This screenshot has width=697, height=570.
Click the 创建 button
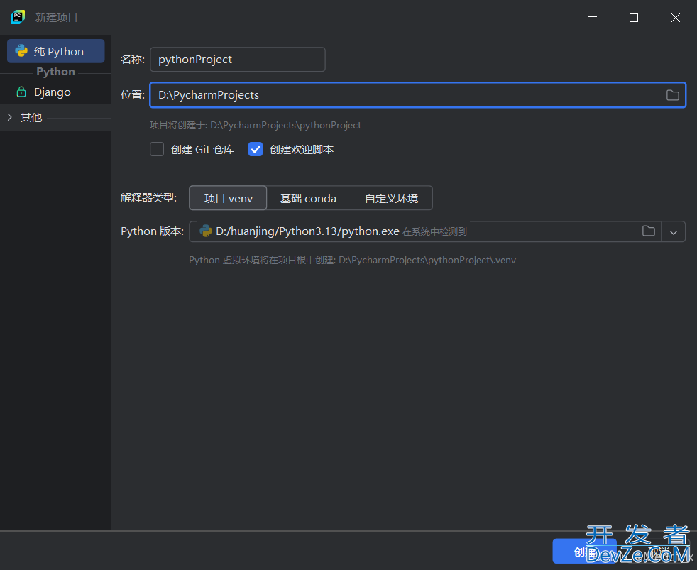coord(585,552)
